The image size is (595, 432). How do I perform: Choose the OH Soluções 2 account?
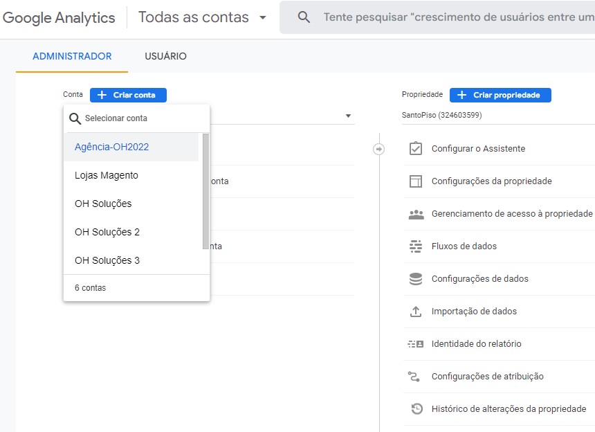[x=131, y=232]
